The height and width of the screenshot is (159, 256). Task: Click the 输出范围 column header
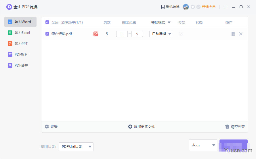coord(129,22)
